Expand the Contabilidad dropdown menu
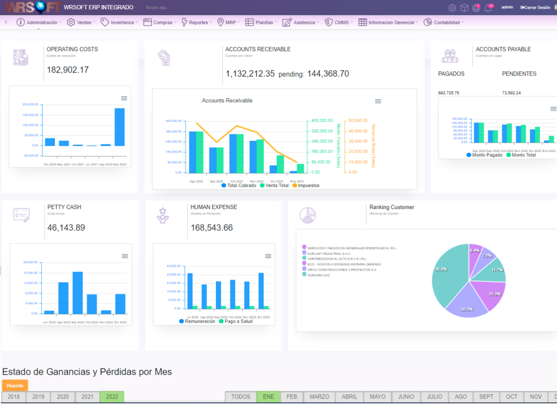The image size is (557, 405). point(444,22)
